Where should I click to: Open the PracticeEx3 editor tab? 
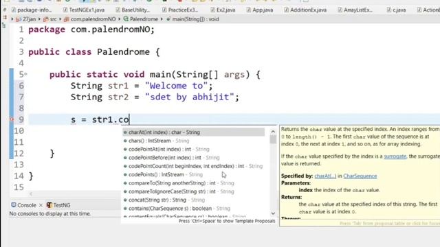pos(180,10)
